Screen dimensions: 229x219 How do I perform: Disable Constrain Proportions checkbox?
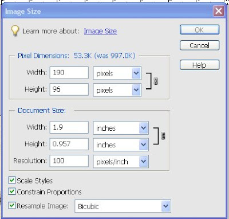point(12,191)
